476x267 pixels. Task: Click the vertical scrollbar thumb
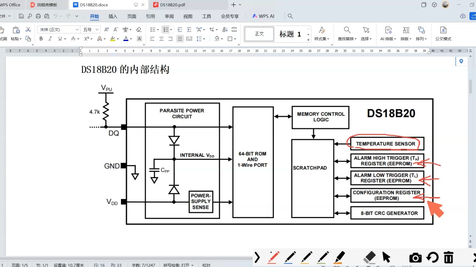(x=470, y=87)
